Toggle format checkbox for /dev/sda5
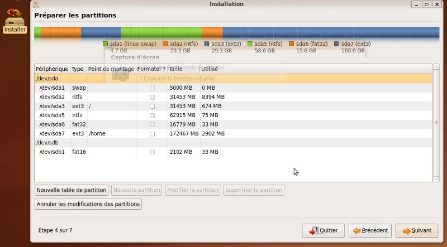The width and height of the screenshot is (447, 247). coord(152,115)
